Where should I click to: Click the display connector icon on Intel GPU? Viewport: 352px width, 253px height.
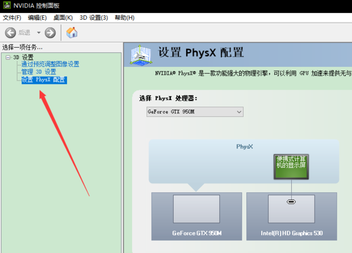[291, 202]
